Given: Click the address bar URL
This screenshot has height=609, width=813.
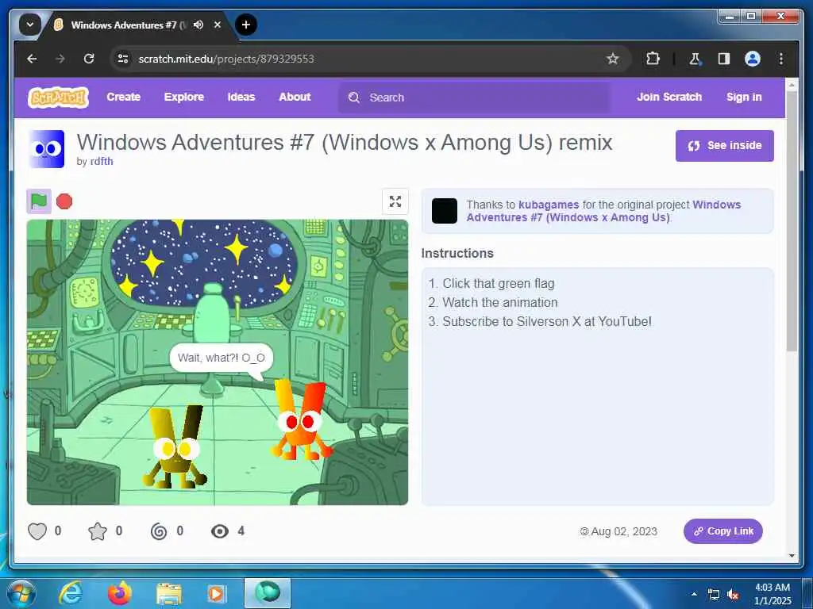Looking at the screenshot, I should click(226, 59).
